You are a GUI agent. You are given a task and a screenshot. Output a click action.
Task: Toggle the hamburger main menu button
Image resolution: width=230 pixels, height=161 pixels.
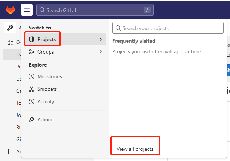[x=27, y=10]
